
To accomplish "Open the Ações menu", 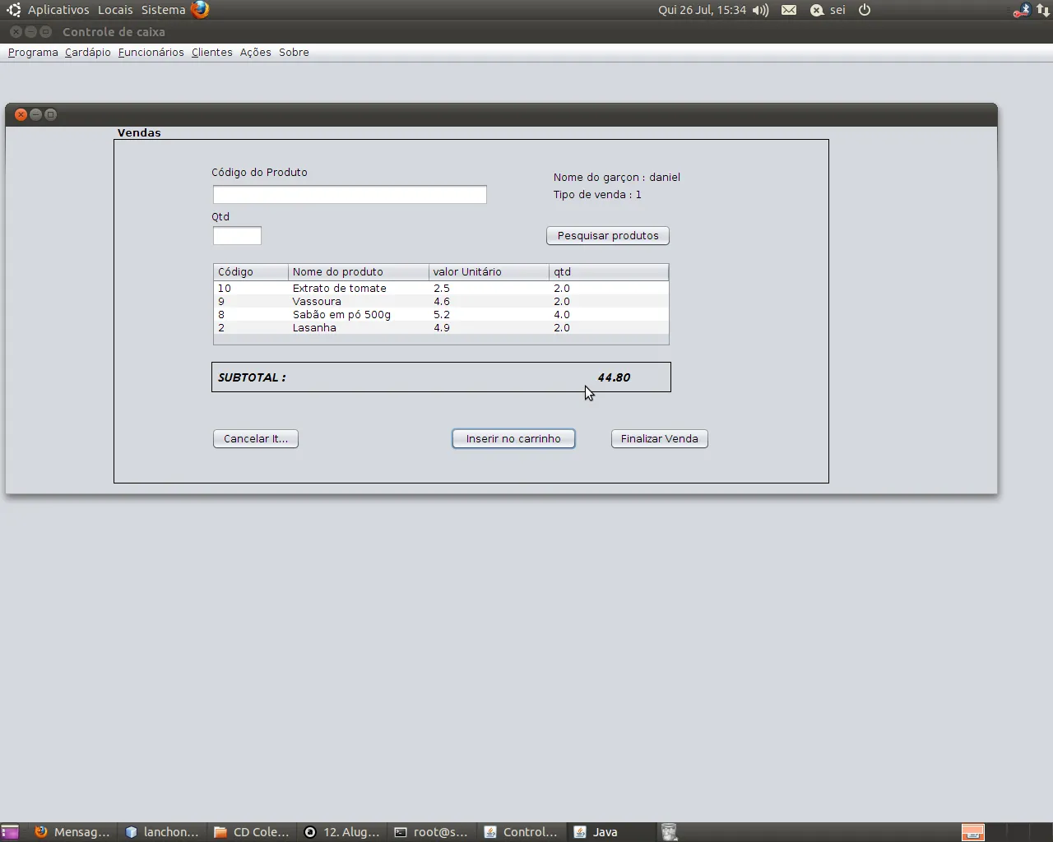I will 256,53.
